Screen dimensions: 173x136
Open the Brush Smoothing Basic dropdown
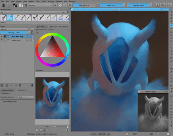point(26,97)
